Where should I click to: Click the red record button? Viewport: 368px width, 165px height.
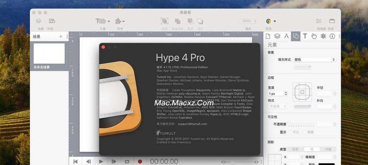140,162
